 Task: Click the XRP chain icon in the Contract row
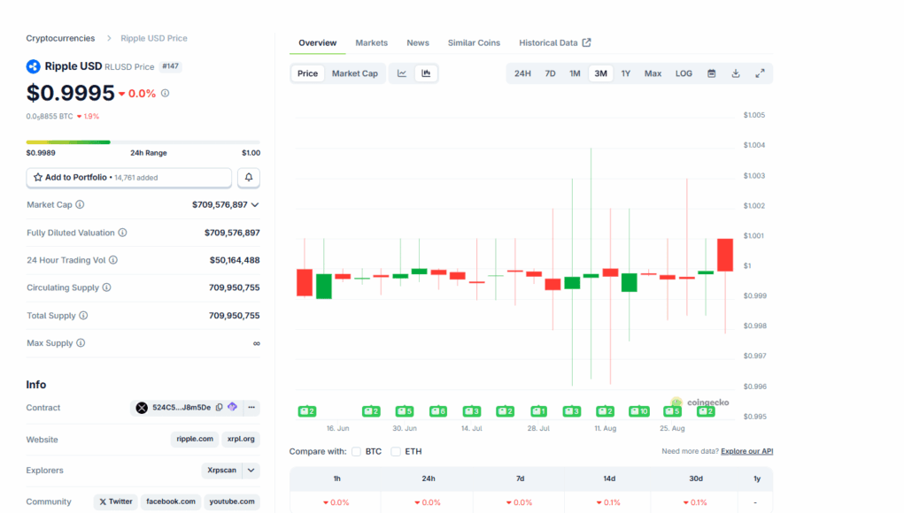(142, 408)
